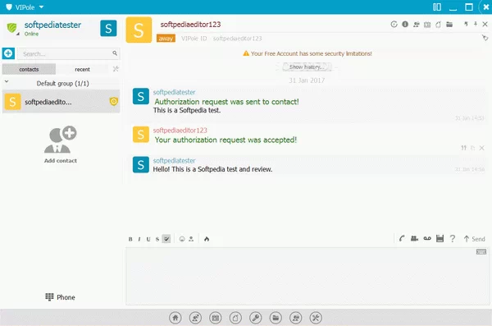
Task: Toggle underline formatting
Action: tap(148, 239)
